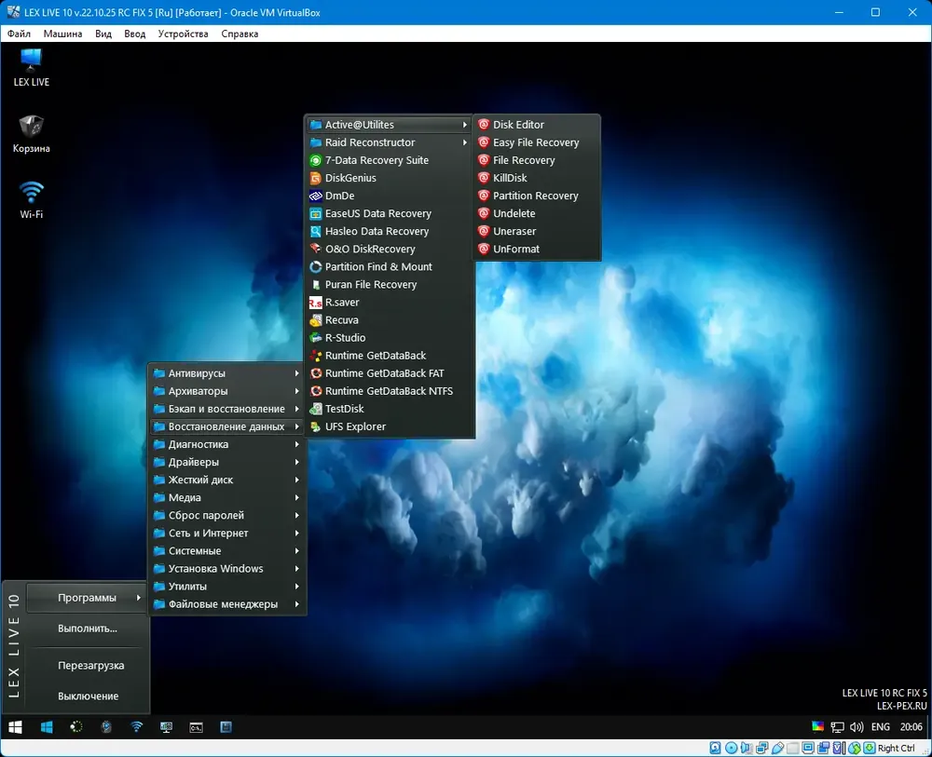Viewport: 932px width, 757px height.
Task: Switch the ENG language indicator
Action: (x=881, y=726)
